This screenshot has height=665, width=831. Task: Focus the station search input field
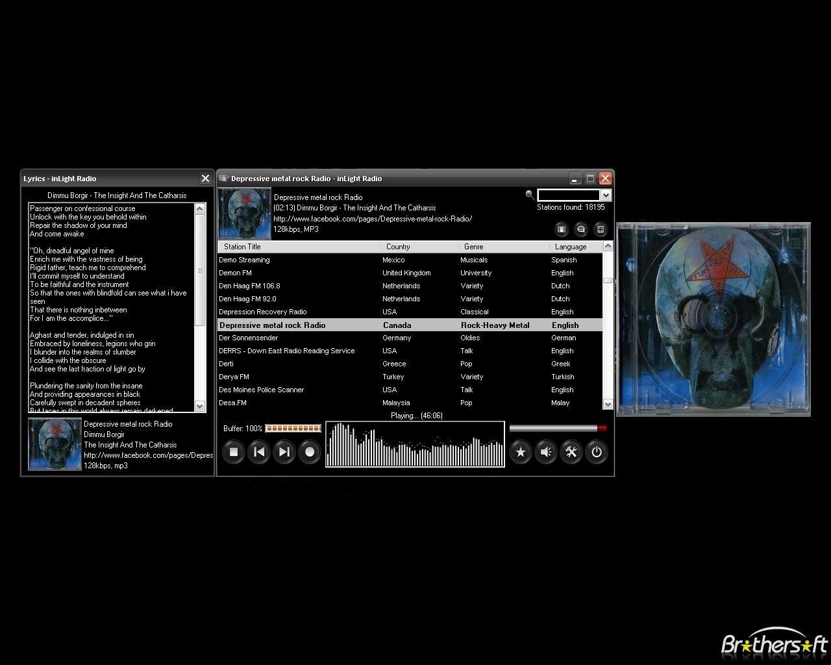[569, 195]
